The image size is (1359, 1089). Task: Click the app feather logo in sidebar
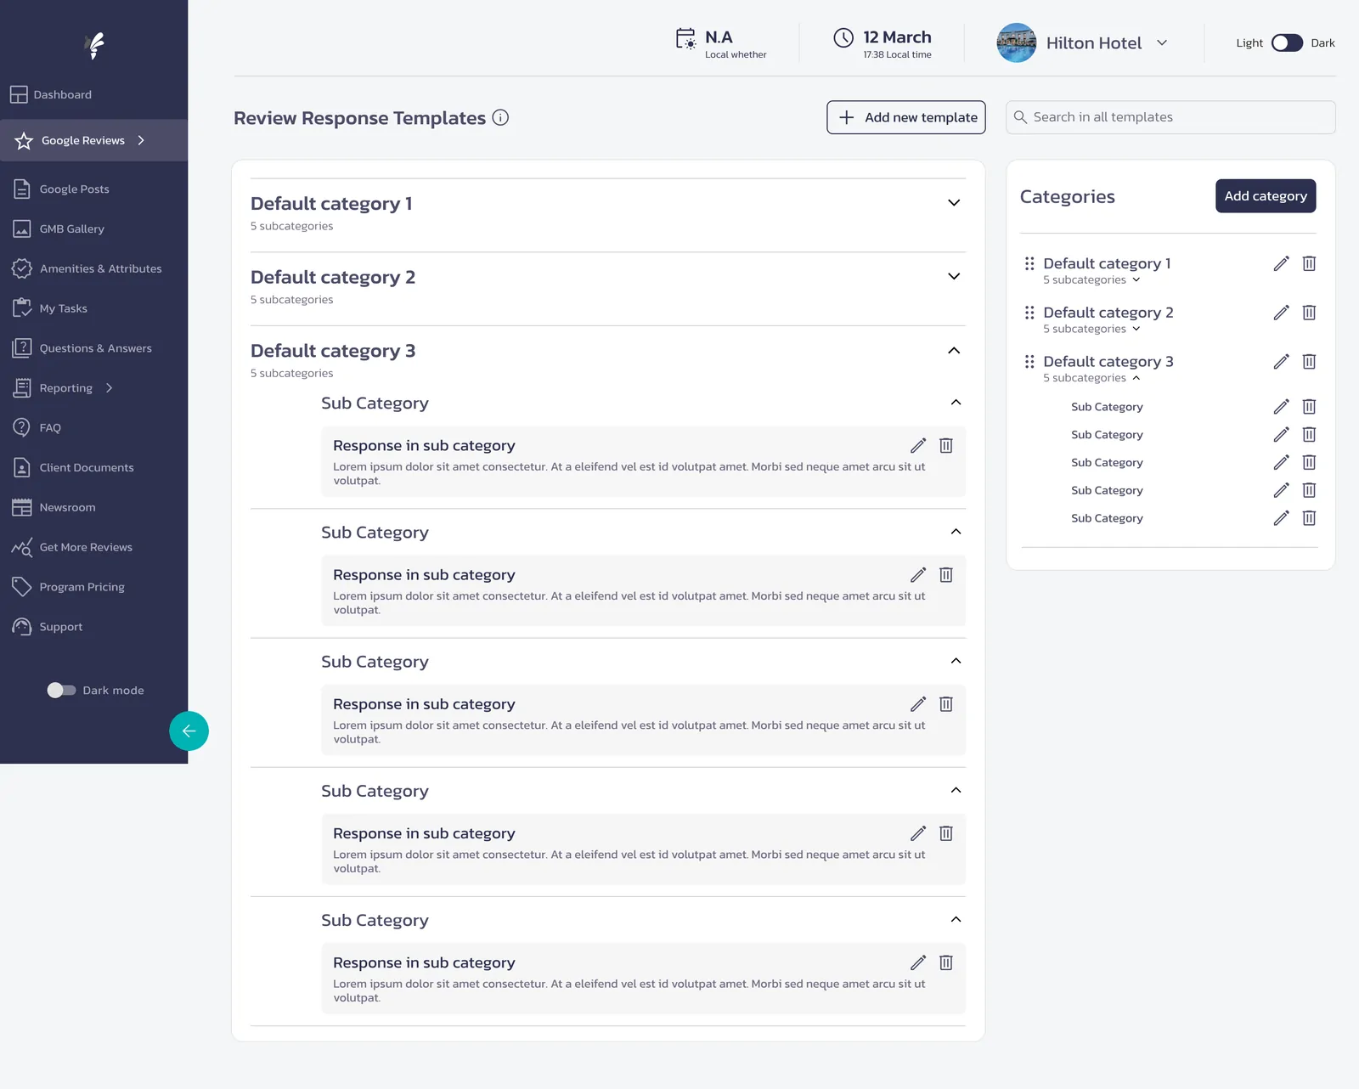pyautogui.click(x=96, y=45)
